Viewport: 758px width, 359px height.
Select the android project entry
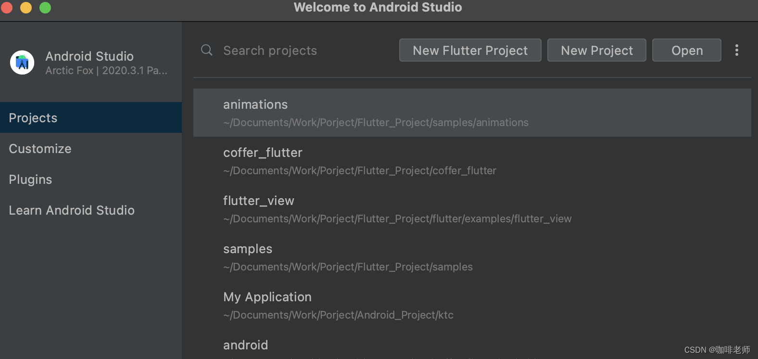coord(472,345)
